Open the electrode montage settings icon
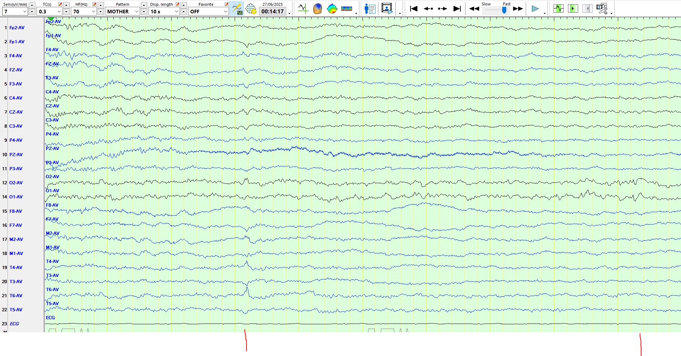 click(x=251, y=8)
